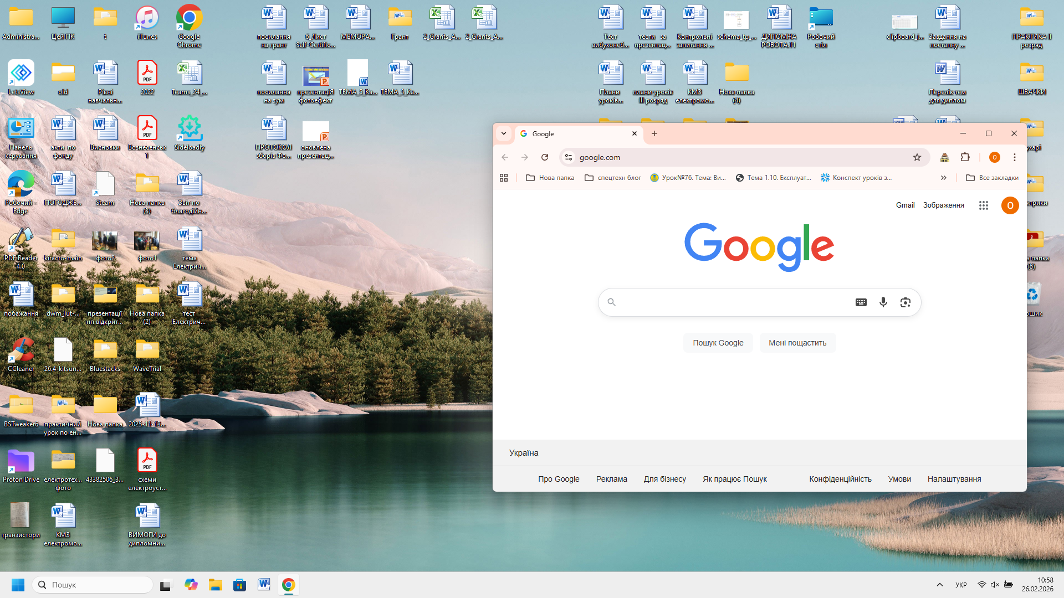Open Chrome extensions puzzle icon

tap(965, 157)
